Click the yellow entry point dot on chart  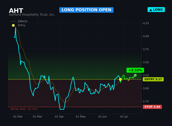pos(120,79)
